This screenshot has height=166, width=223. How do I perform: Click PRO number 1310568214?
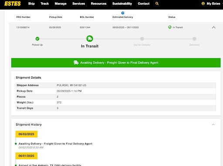(x=23, y=27)
